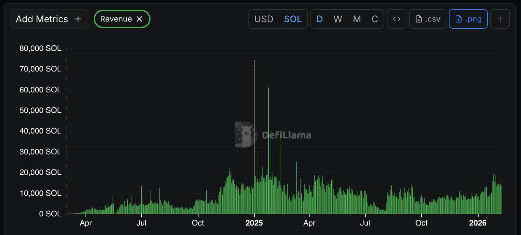The image size is (521, 235).
Task: Click the Revenue metric chip label
Action: click(x=116, y=19)
